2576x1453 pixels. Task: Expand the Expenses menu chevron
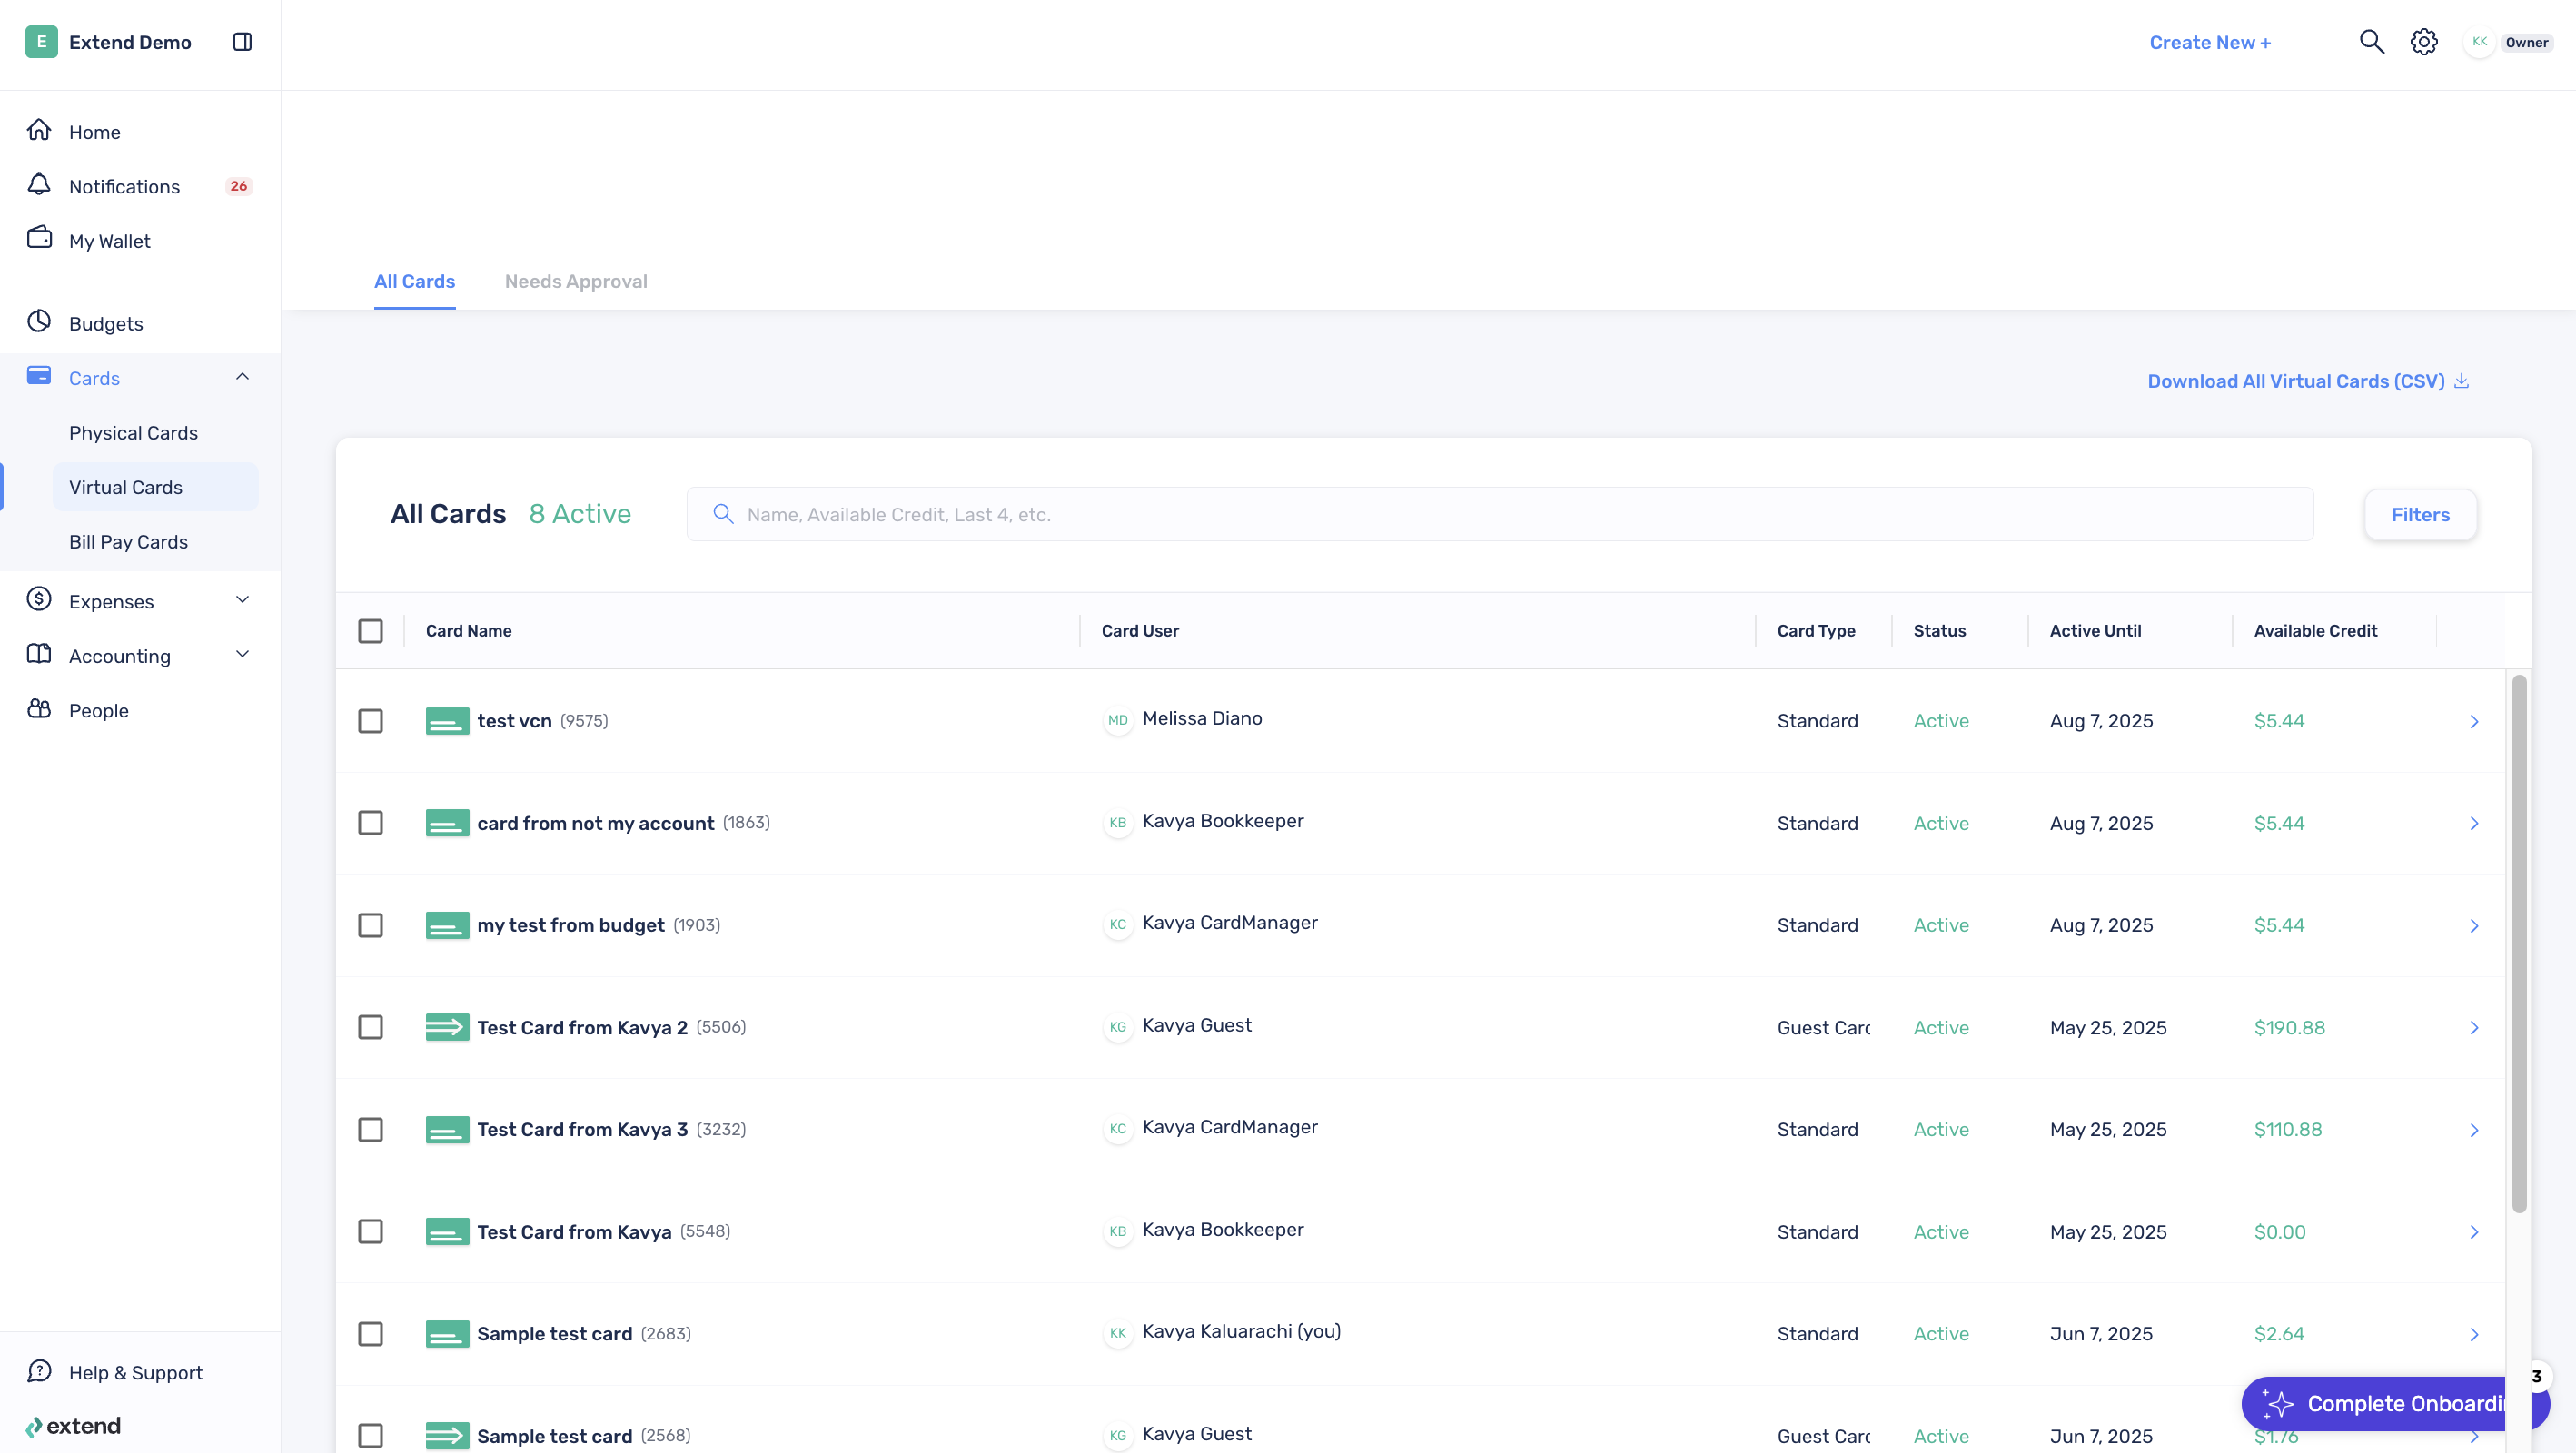[242, 600]
